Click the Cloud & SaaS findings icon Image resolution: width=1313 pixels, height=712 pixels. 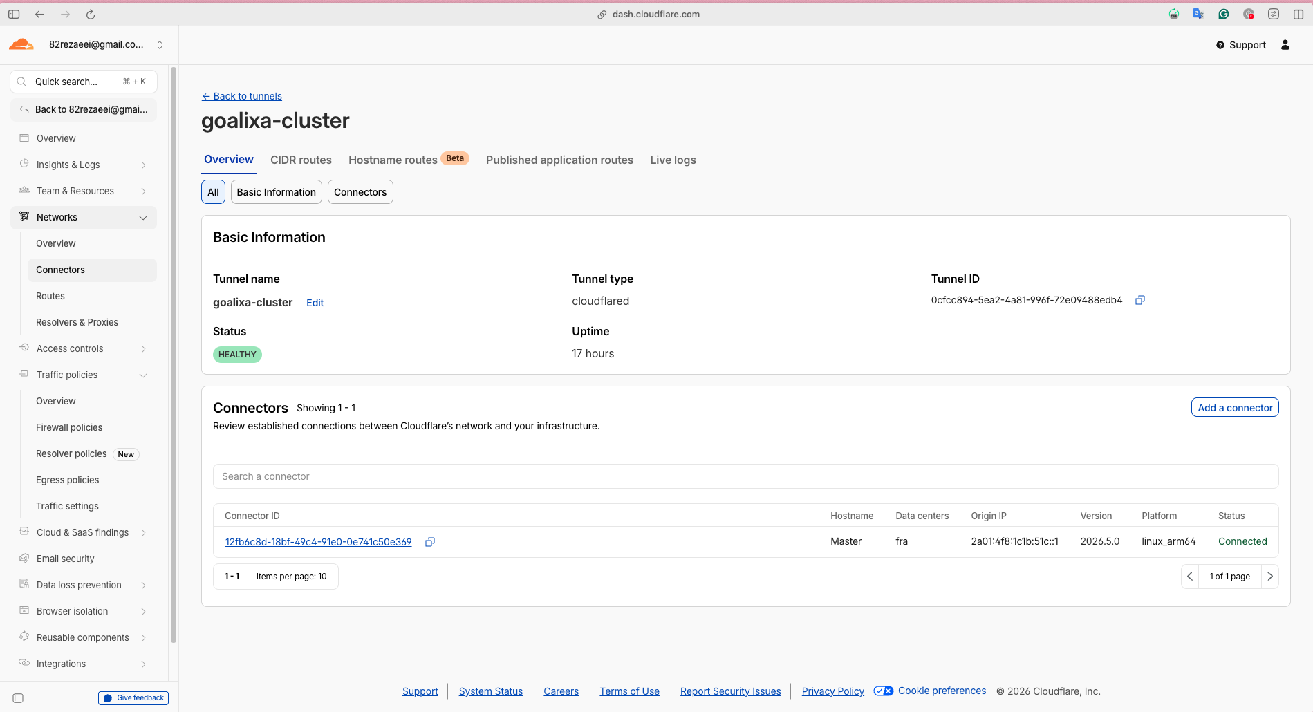pos(24,532)
